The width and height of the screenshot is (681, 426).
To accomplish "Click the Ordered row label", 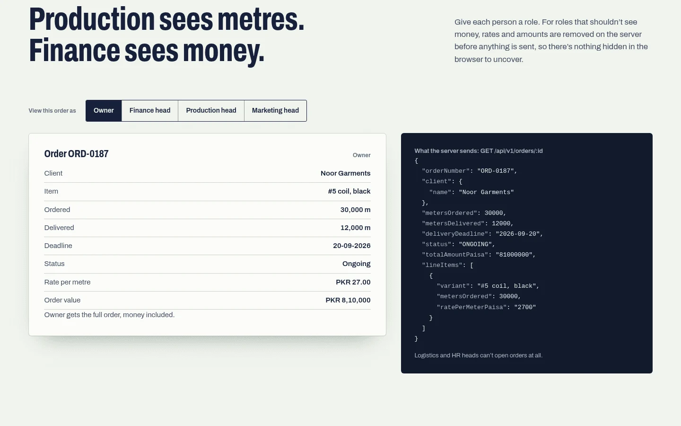I will [x=57, y=210].
